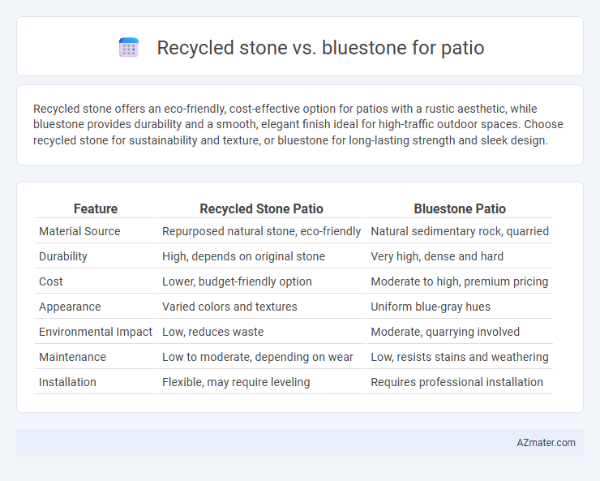Select the 'Feature' column header
Image resolution: width=600 pixels, height=481 pixels.
point(96,208)
